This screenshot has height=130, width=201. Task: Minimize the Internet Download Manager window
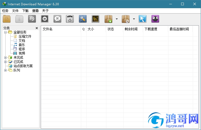171,4
